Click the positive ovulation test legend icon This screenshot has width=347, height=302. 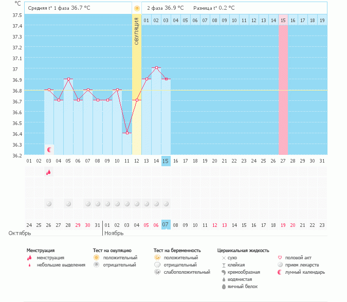[96, 257]
